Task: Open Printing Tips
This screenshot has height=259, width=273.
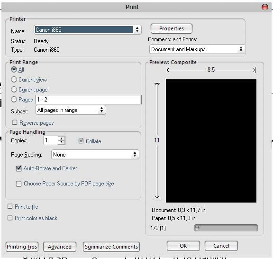Action: point(22,247)
